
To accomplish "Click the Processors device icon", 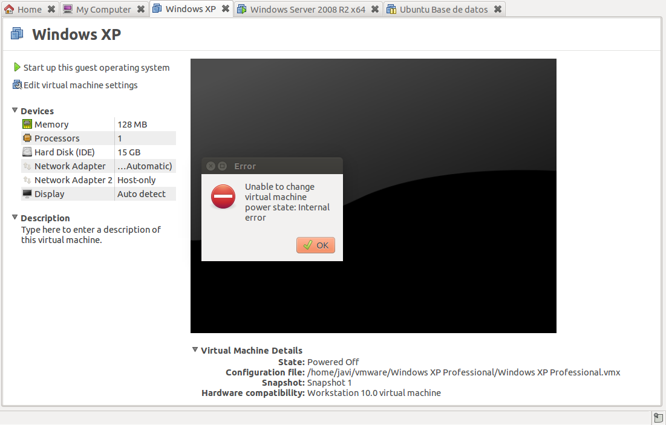I will 27,138.
